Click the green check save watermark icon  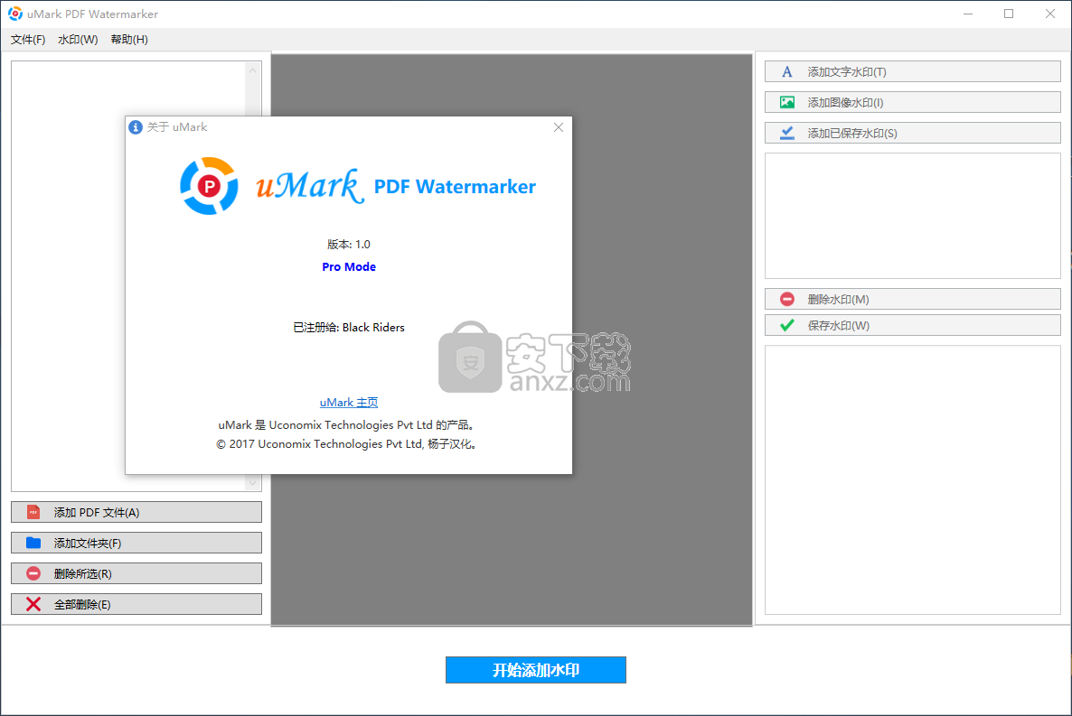787,325
